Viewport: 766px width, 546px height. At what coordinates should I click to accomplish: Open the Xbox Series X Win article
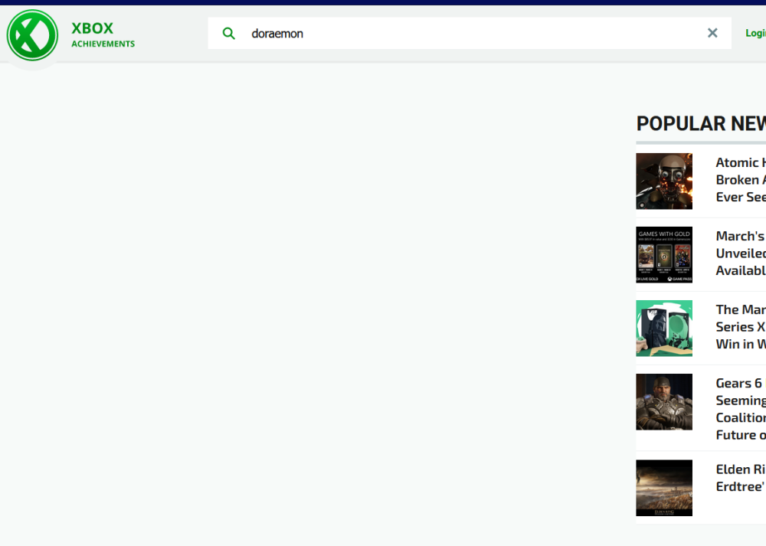coord(739,326)
